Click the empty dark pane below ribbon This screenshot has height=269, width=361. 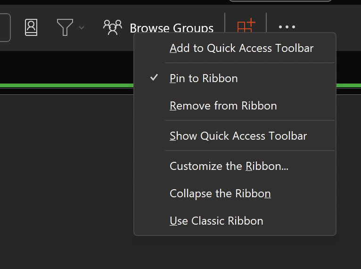(66, 179)
